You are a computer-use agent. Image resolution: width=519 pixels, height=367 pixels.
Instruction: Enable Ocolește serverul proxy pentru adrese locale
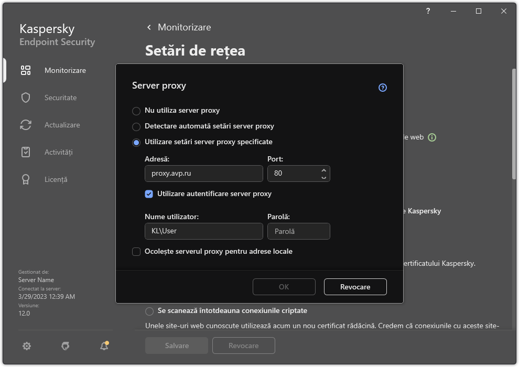136,252
